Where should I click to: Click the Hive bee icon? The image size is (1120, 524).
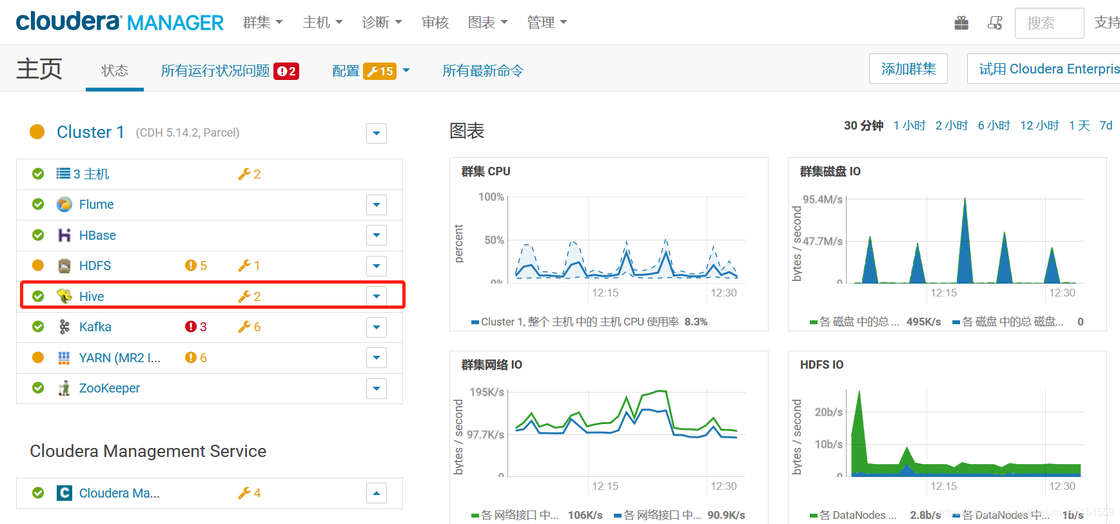(x=64, y=296)
